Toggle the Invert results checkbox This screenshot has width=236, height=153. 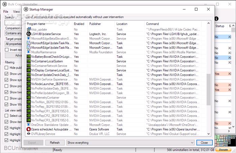pyautogui.click(x=6, y=50)
